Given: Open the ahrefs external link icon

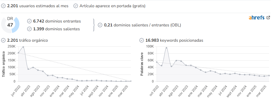Looking at the screenshot, I should (268, 18).
